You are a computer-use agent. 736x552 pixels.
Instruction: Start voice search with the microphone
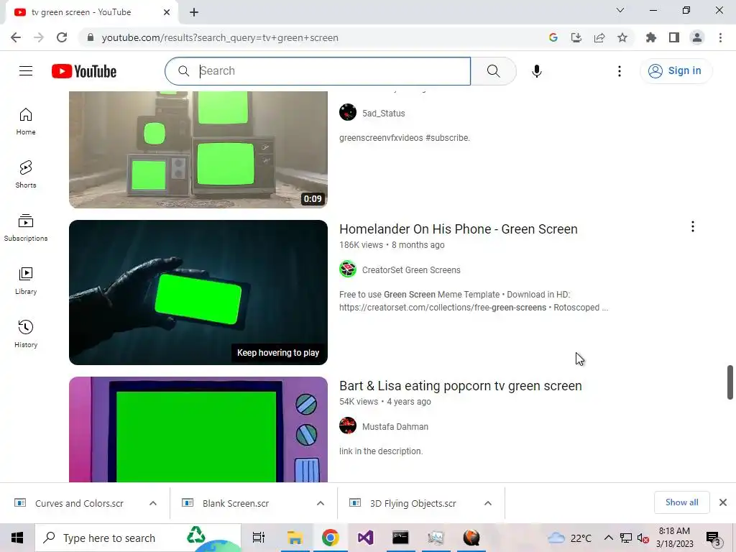pyautogui.click(x=536, y=71)
